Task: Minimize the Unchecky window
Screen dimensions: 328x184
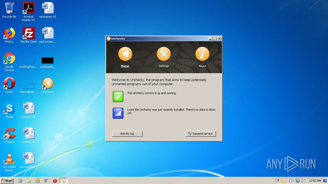Action: 210,39
